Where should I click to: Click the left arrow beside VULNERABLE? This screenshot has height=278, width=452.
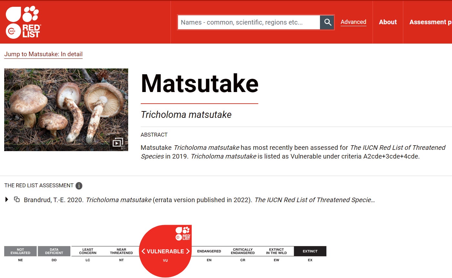(143, 251)
